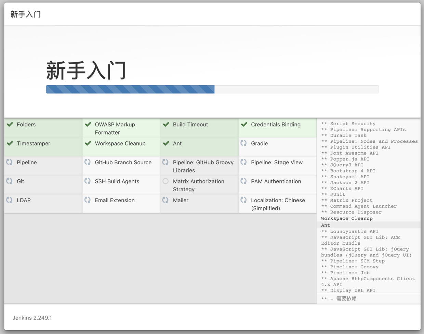The height and width of the screenshot is (334, 424).
Task: Click the 'Jenkins 2.249.1' version text
Action: 32,318
